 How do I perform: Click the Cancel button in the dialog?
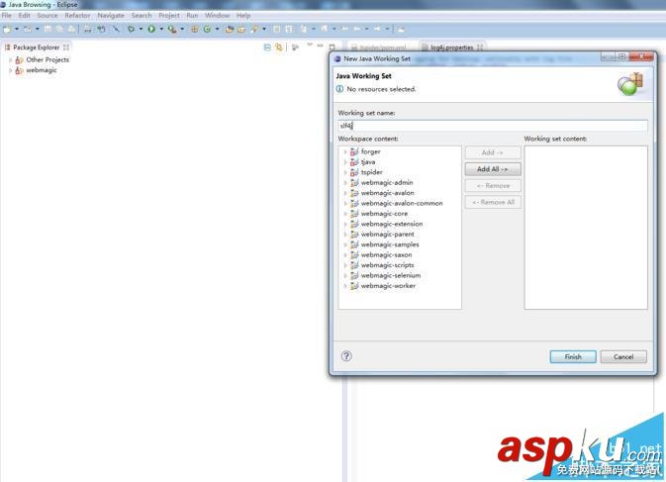click(623, 356)
